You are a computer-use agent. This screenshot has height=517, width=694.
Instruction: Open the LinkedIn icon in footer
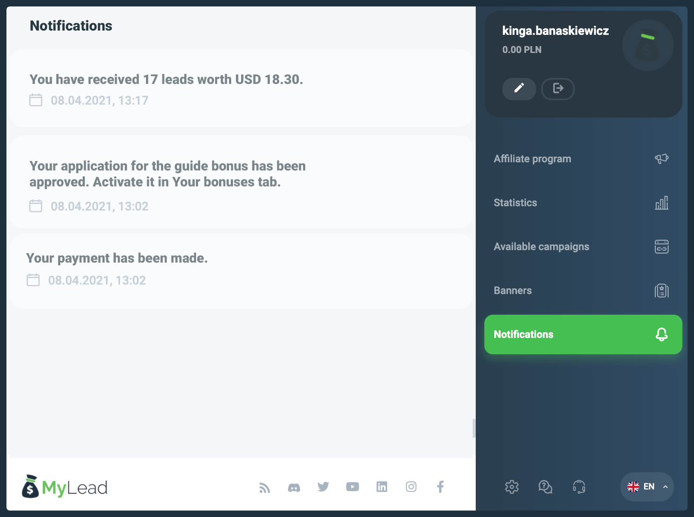click(x=382, y=487)
